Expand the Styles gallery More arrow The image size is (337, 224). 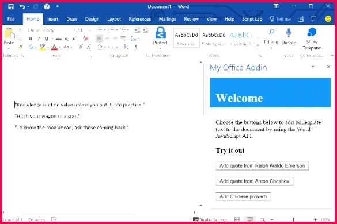click(x=258, y=45)
